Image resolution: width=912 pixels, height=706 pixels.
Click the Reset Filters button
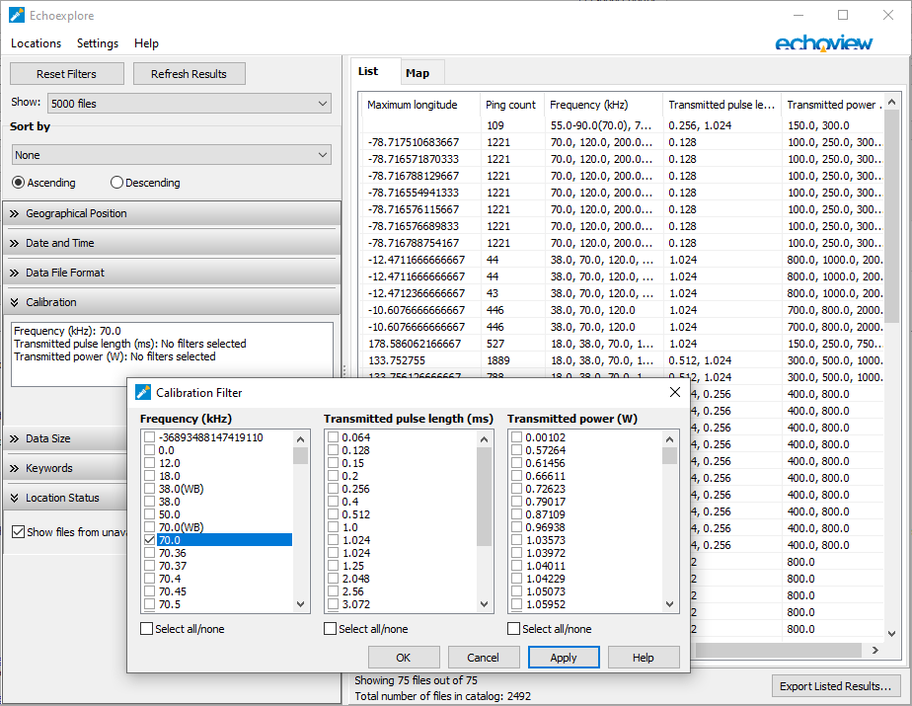click(x=67, y=74)
